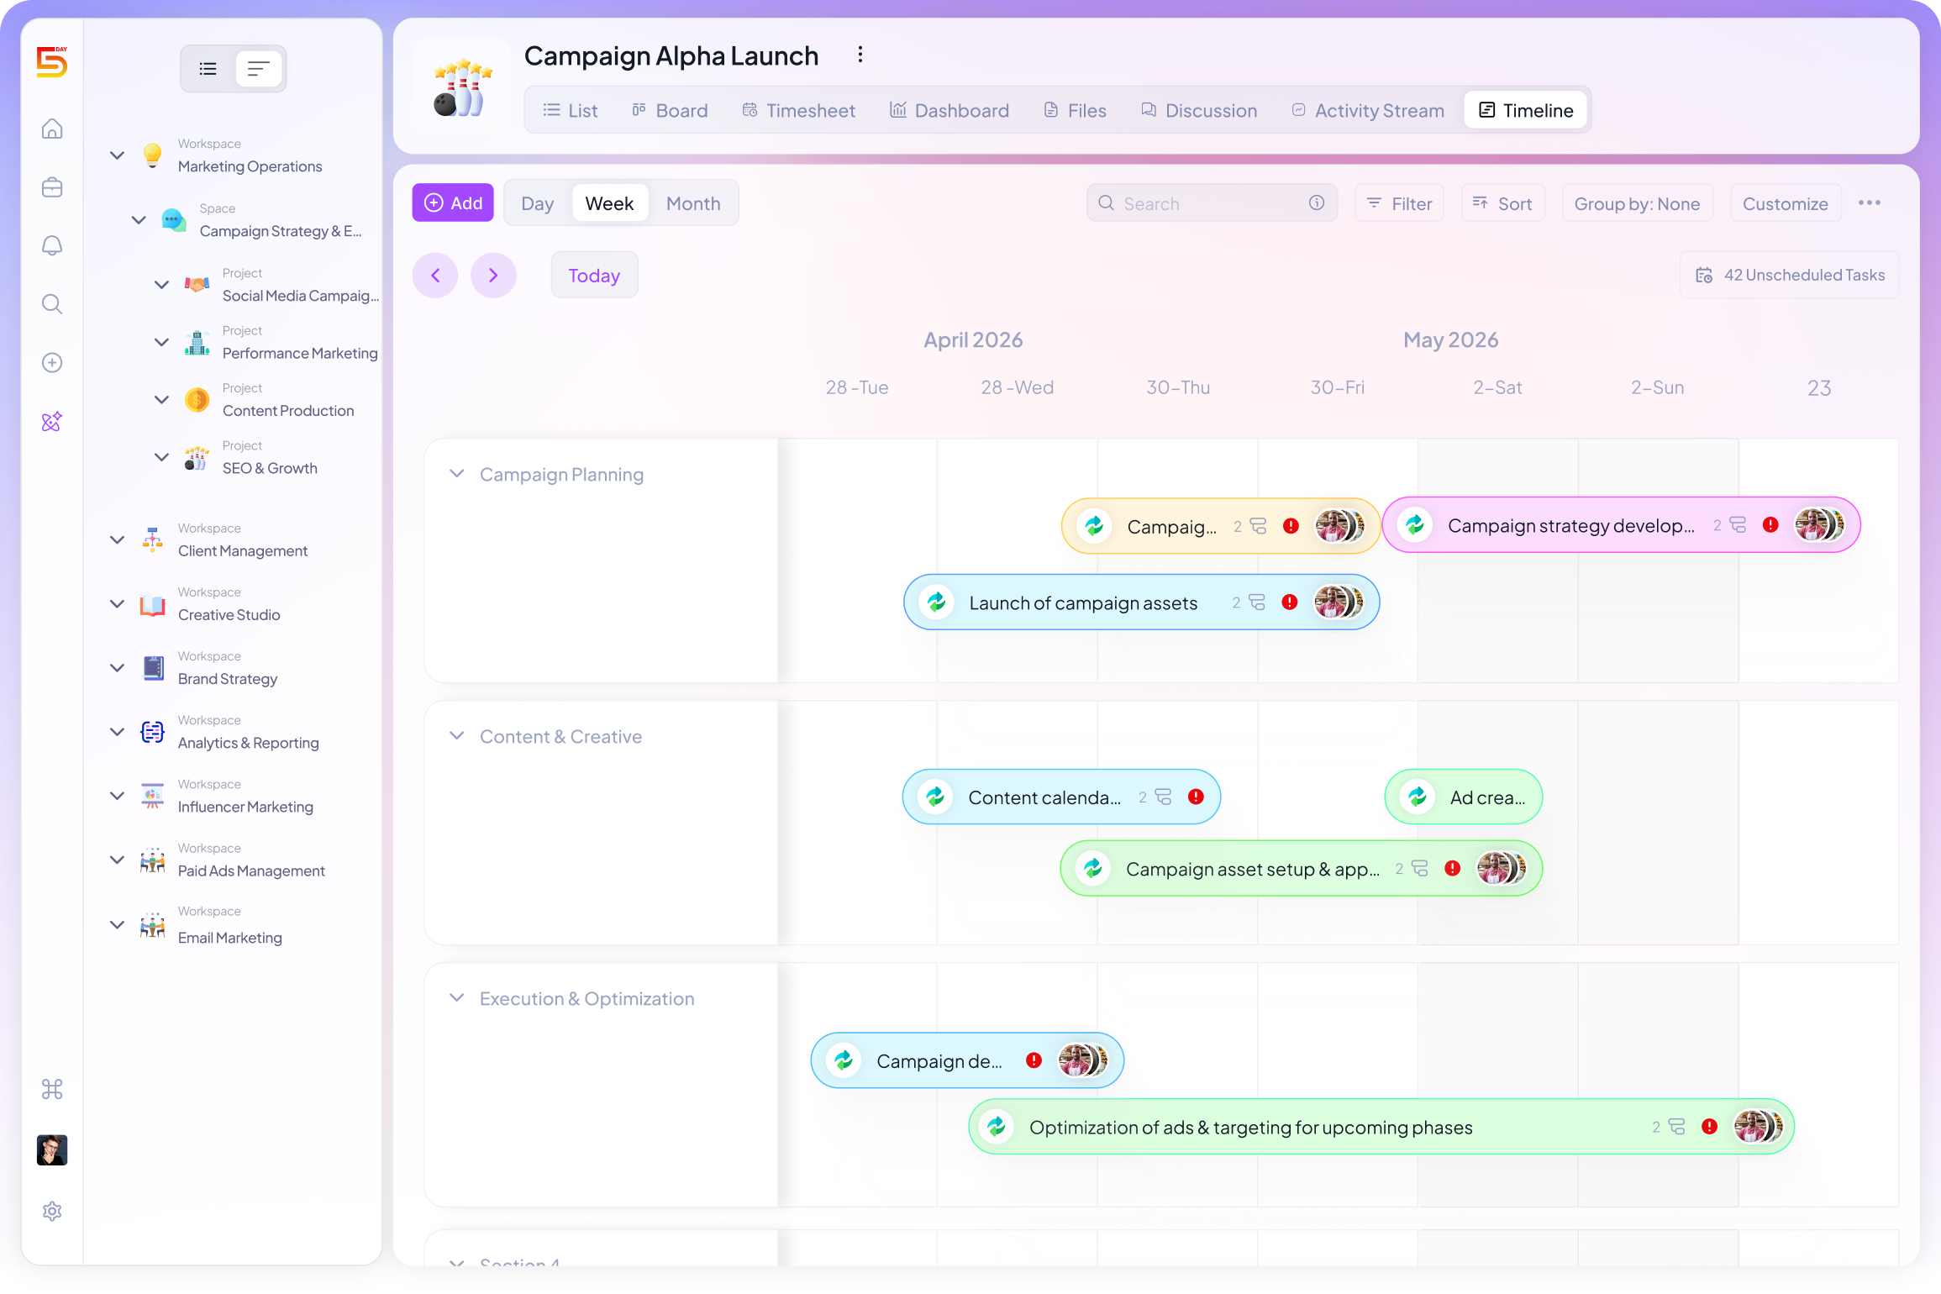Click the status icon on Campaign strategy develop task
1941x1294 pixels.
(1415, 525)
